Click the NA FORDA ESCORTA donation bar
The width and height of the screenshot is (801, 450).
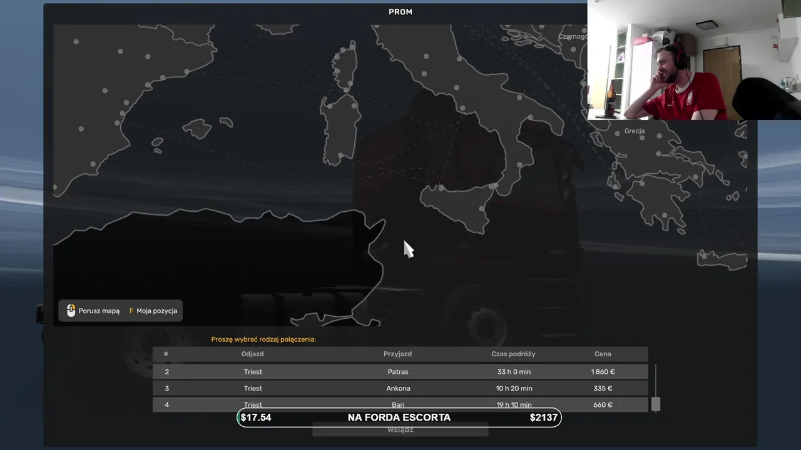click(399, 417)
